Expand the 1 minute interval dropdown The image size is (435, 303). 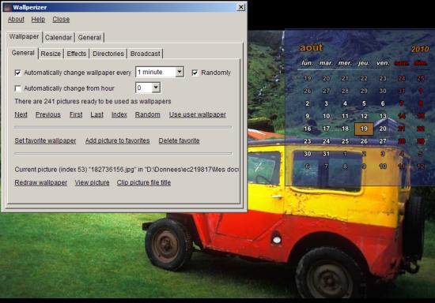[180, 72]
